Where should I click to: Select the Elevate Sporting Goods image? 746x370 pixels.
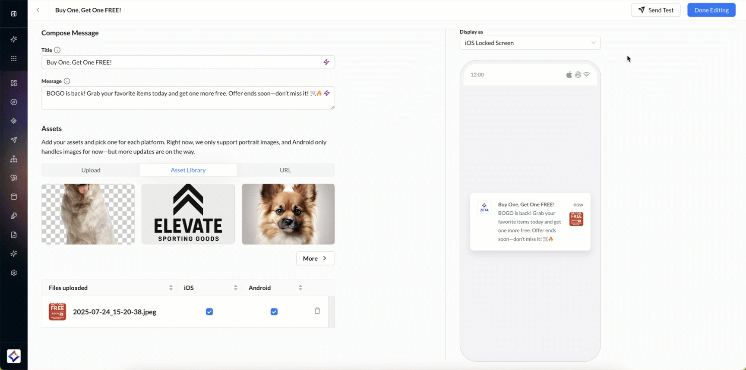[x=188, y=214]
